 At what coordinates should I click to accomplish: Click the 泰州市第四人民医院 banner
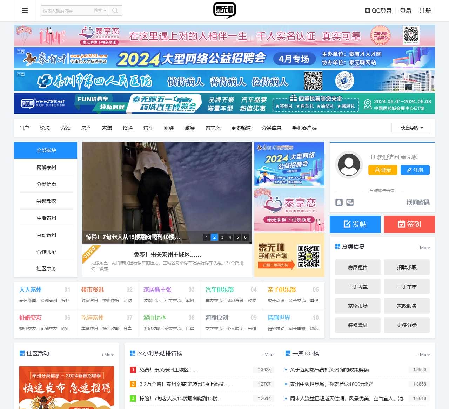click(x=224, y=81)
